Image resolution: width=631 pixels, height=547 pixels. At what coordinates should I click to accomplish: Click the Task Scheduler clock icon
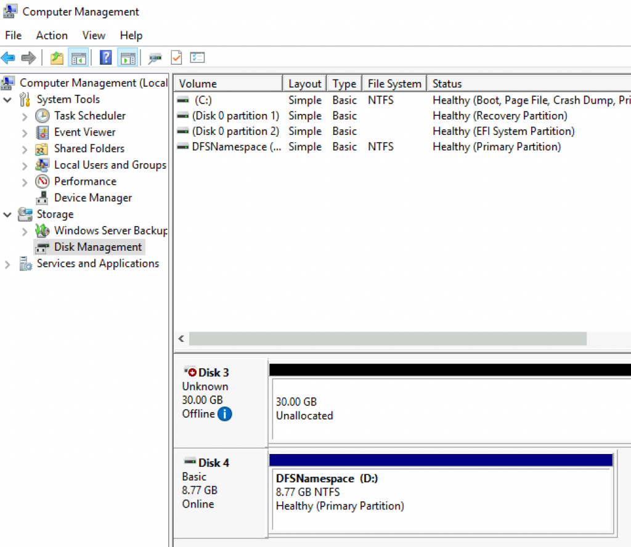(43, 116)
